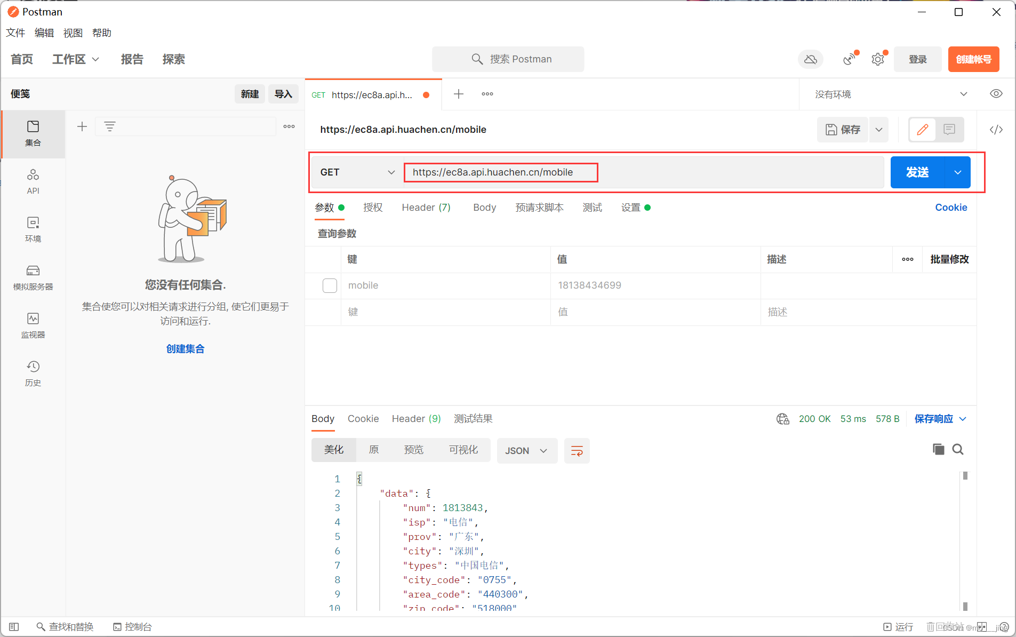Screen dimensions: 1016x637
Task: Click the satellite capture requests icon
Action: pyautogui.click(x=850, y=59)
